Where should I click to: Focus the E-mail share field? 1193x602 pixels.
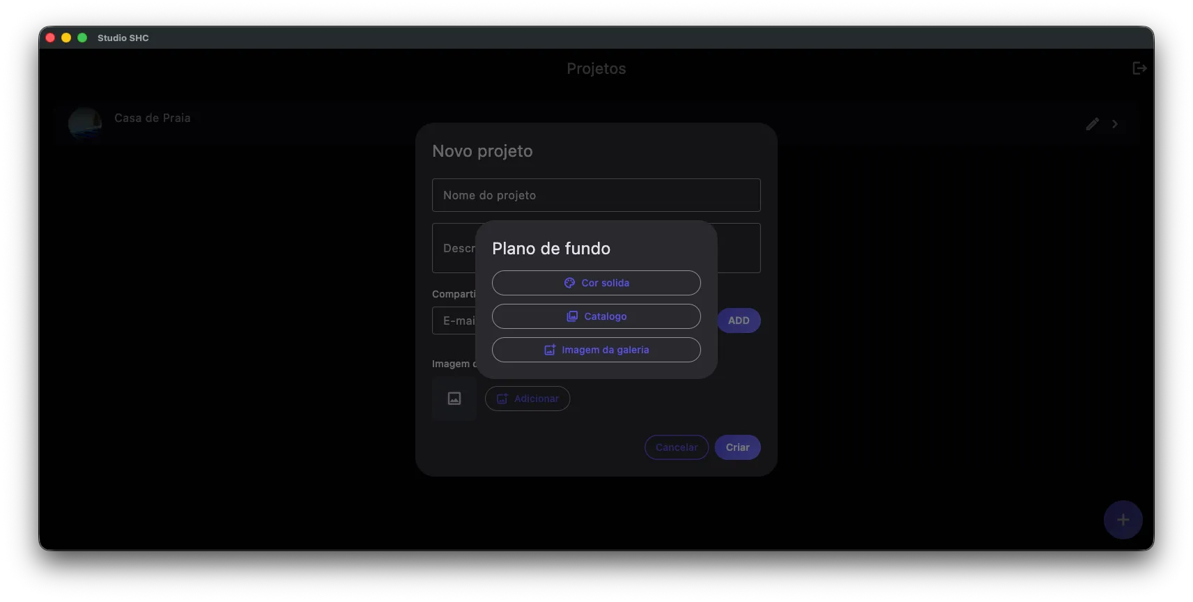click(x=453, y=321)
